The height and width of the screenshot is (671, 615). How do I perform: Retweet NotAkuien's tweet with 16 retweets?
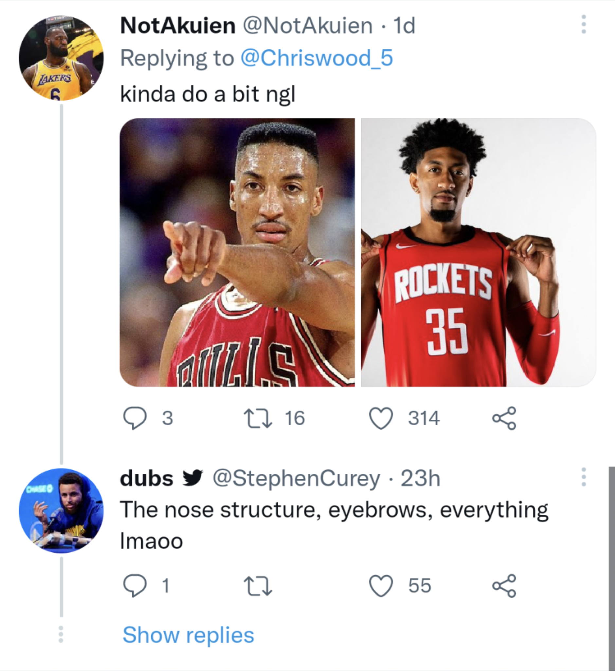click(x=258, y=418)
